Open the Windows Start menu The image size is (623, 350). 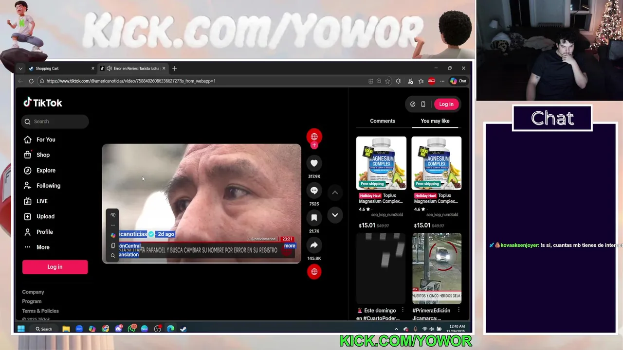pyautogui.click(x=21, y=329)
